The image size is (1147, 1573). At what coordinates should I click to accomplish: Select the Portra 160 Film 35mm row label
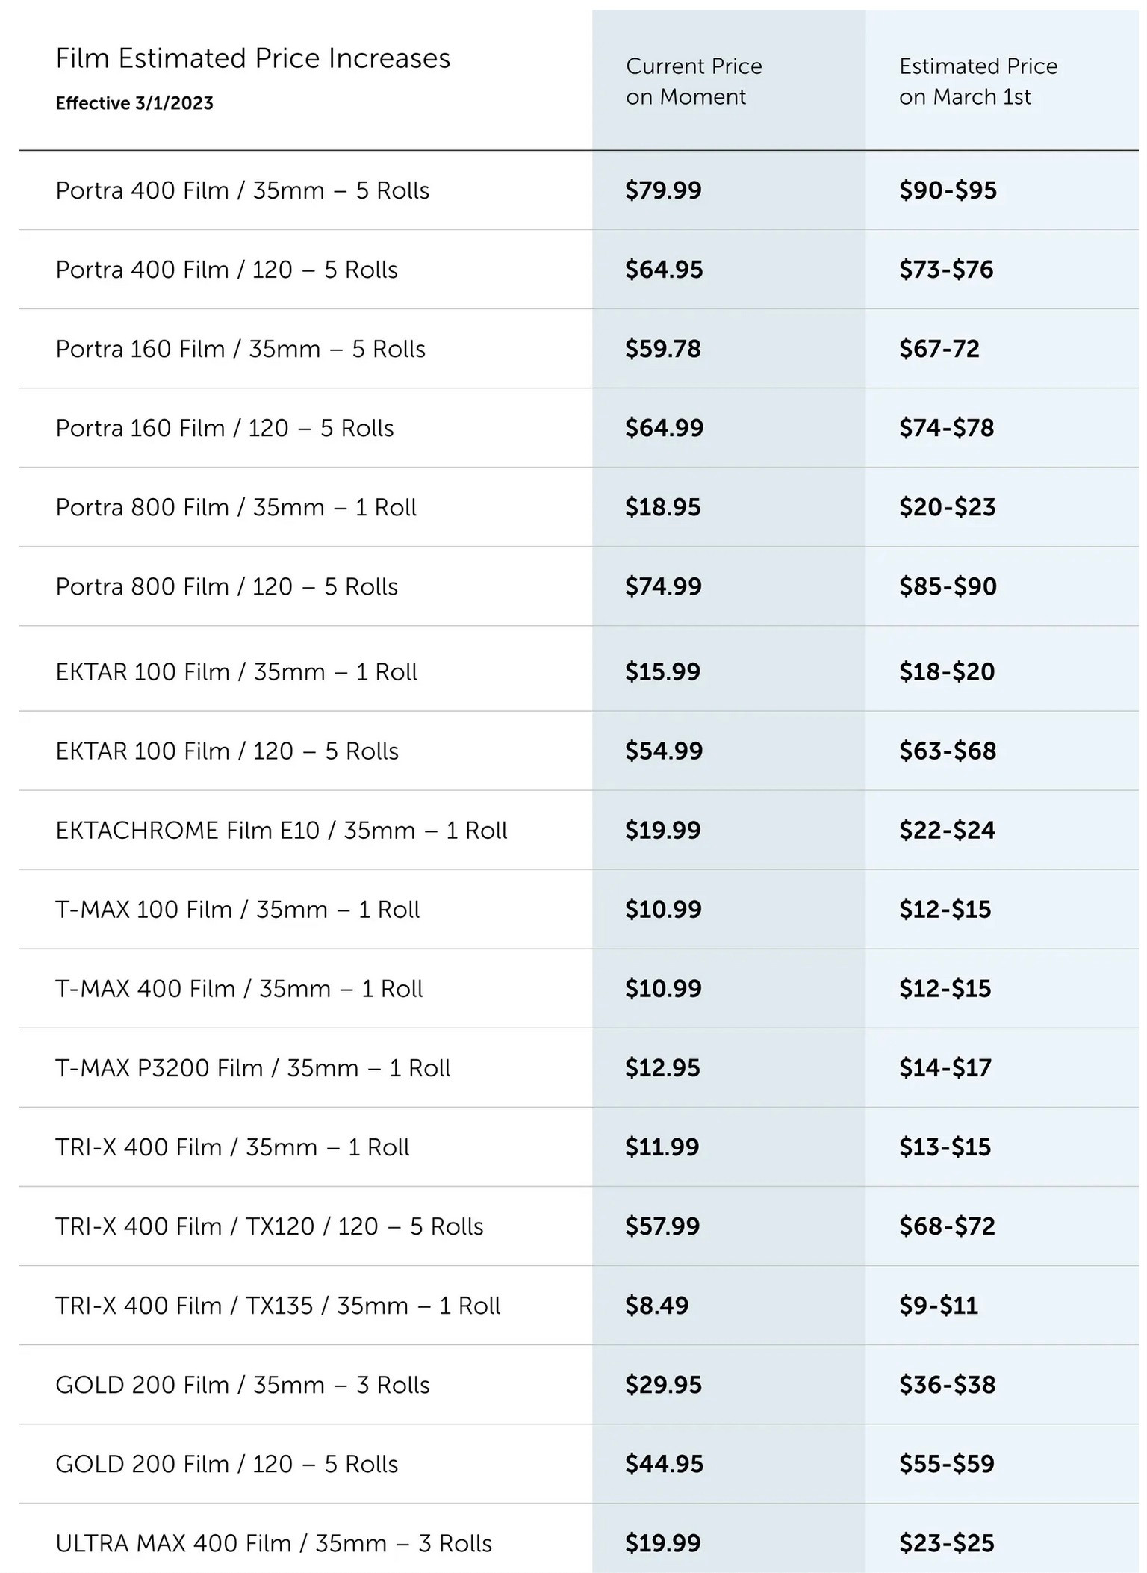(x=240, y=349)
